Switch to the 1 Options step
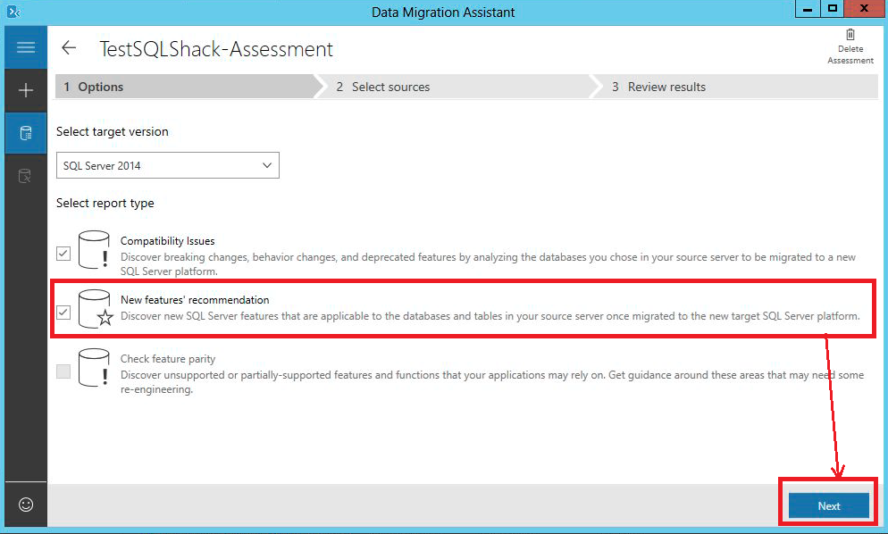The height and width of the screenshot is (534, 888). coord(187,87)
